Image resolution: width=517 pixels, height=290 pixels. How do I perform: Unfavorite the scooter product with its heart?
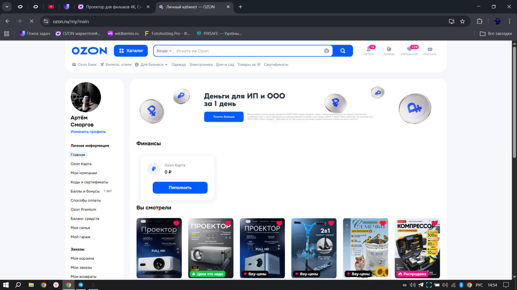pyautogui.click(x=331, y=223)
